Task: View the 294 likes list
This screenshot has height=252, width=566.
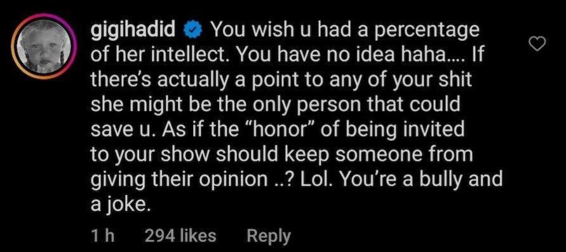Action: coord(180,236)
